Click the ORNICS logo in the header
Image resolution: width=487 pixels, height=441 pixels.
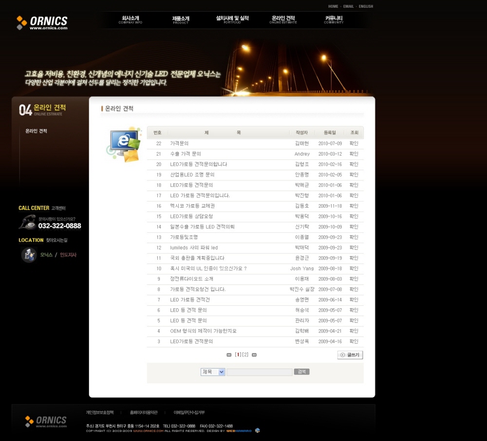pos(42,22)
